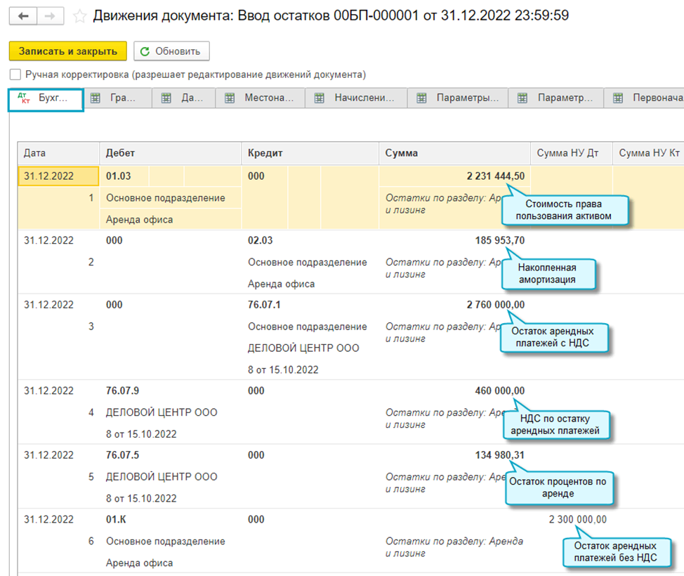Click the table icon on Местона... tab
Viewport: 684px width, 576px height.
[x=230, y=99]
